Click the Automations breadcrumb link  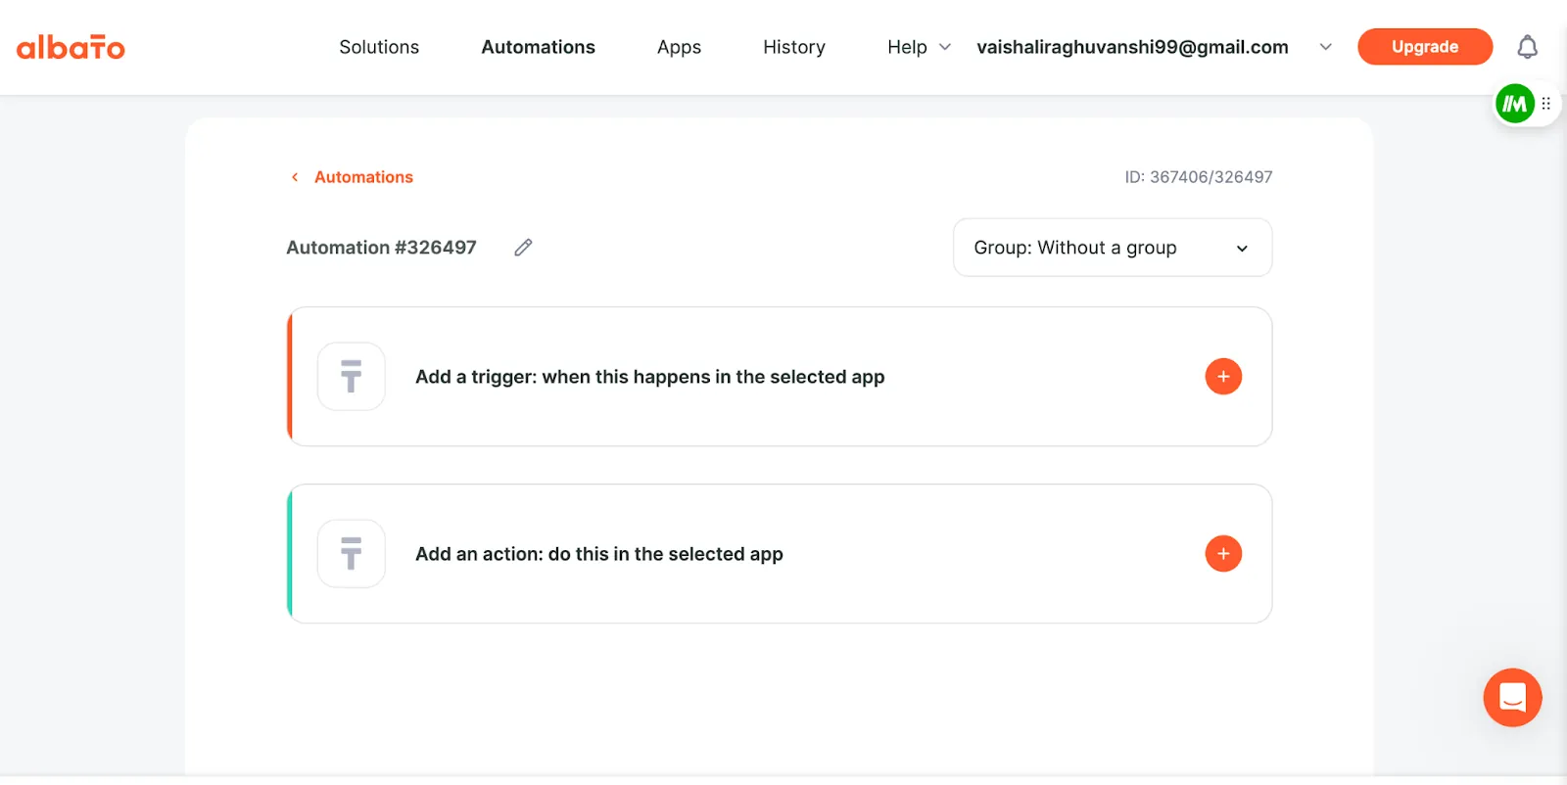[x=363, y=177]
